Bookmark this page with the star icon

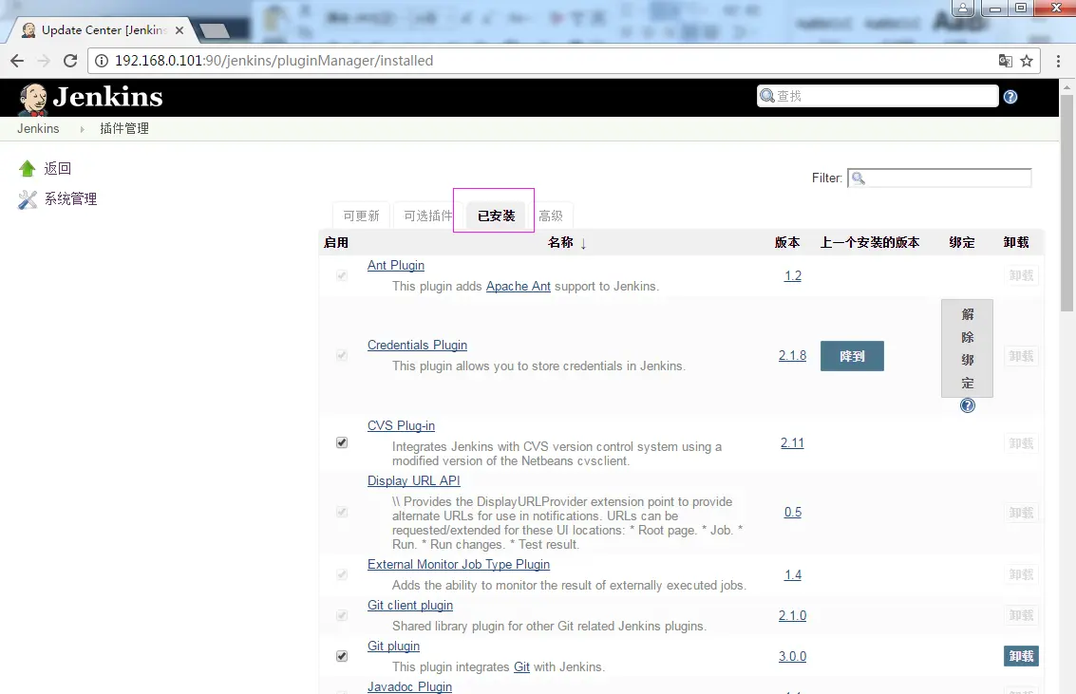pyautogui.click(x=1027, y=61)
